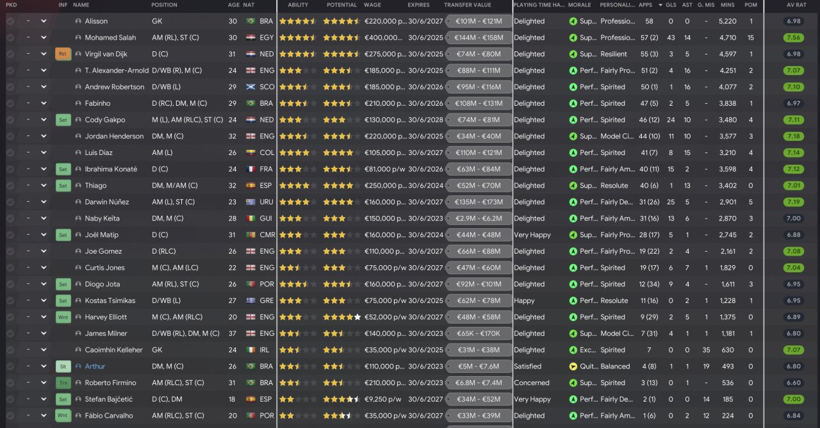Viewport: 820px width, 428px height.
Task: Click Arthur's Slt status icon
Action: [x=63, y=366]
